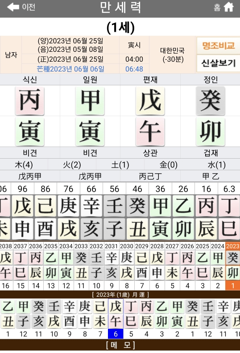Screen dimensions: 240x353
Task: Click the 木(4) element count
Action: coord(24,165)
